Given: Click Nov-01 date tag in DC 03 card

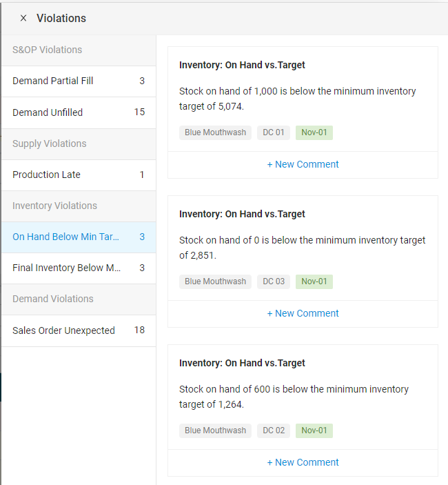Looking at the screenshot, I should (314, 281).
